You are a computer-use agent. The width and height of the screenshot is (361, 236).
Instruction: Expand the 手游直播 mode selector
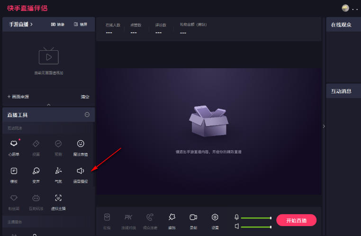pos(21,24)
